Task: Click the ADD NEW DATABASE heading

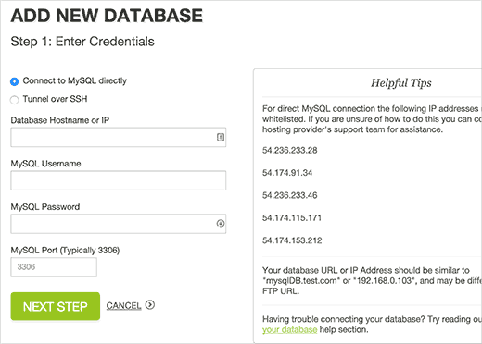Action: 107,16
